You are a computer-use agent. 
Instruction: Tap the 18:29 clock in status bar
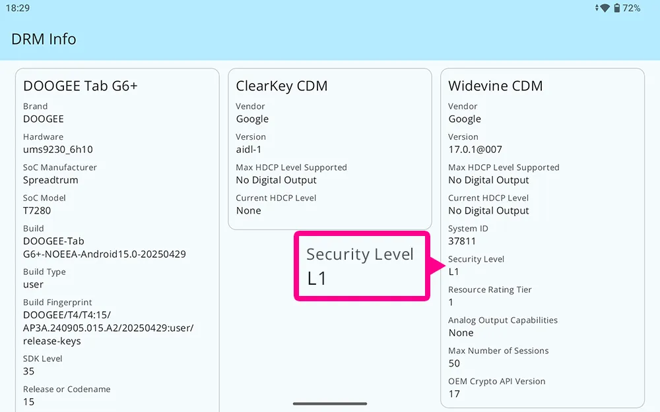18,8
